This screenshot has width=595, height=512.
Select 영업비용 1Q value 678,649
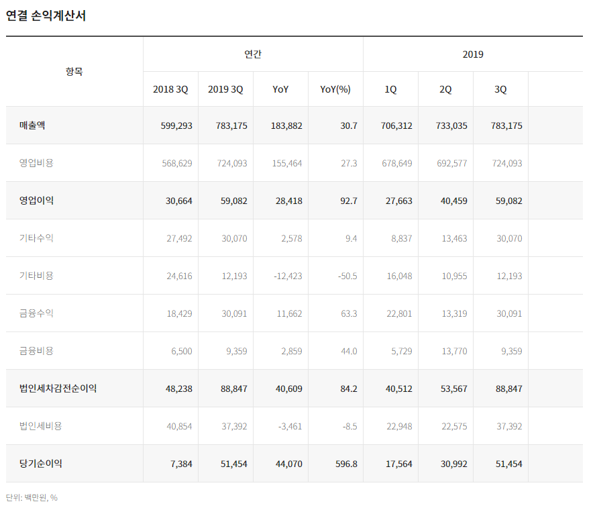pos(397,163)
